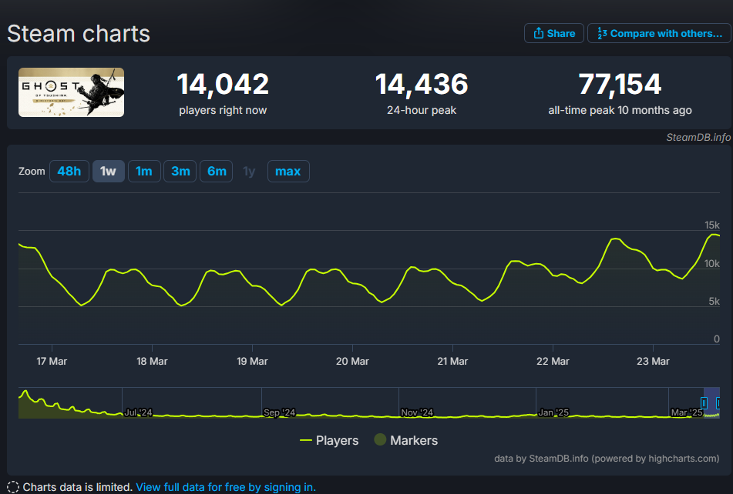Click the 22 Mar axis label

[x=553, y=361]
